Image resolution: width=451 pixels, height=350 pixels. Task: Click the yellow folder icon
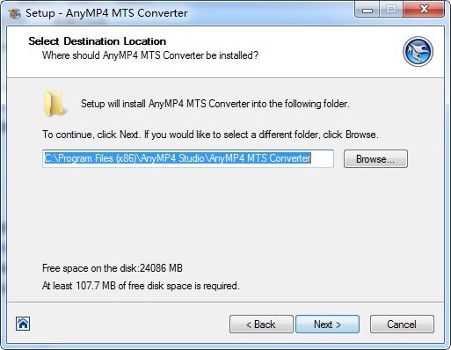click(55, 104)
